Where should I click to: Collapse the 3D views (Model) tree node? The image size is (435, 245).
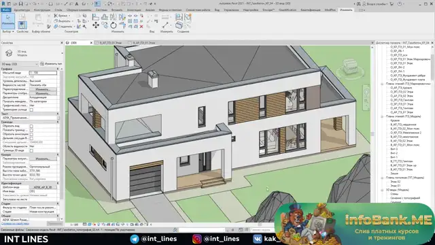(382, 190)
